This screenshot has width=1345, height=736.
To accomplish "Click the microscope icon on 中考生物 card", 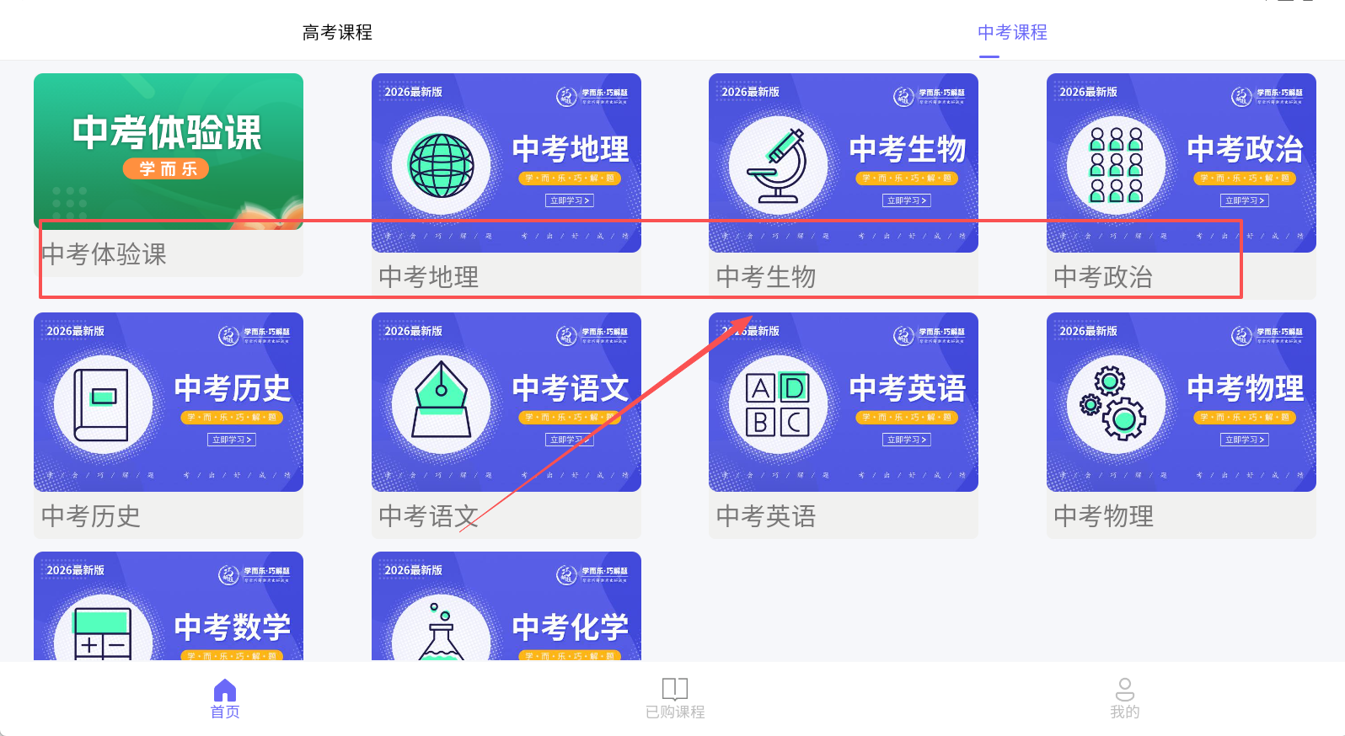I will [x=778, y=166].
